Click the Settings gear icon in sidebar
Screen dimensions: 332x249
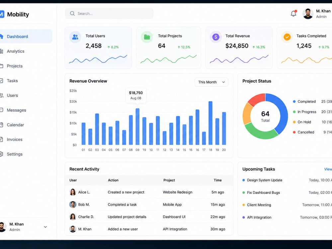(1, 154)
